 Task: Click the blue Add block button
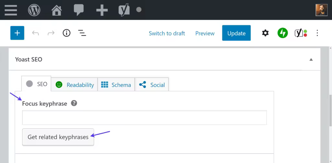(x=17, y=33)
